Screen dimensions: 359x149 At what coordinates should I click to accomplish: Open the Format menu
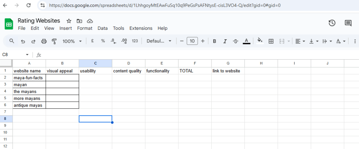tap(85, 28)
